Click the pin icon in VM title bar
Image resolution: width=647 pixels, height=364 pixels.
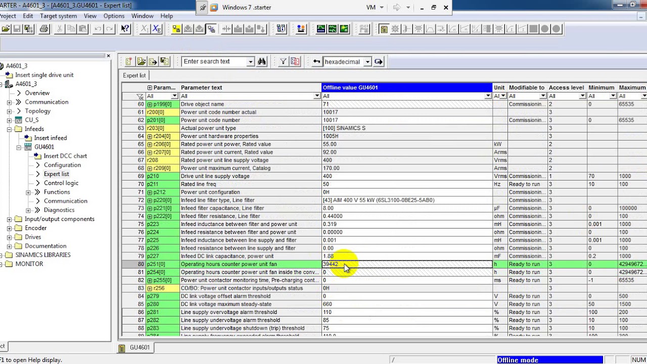point(203,8)
